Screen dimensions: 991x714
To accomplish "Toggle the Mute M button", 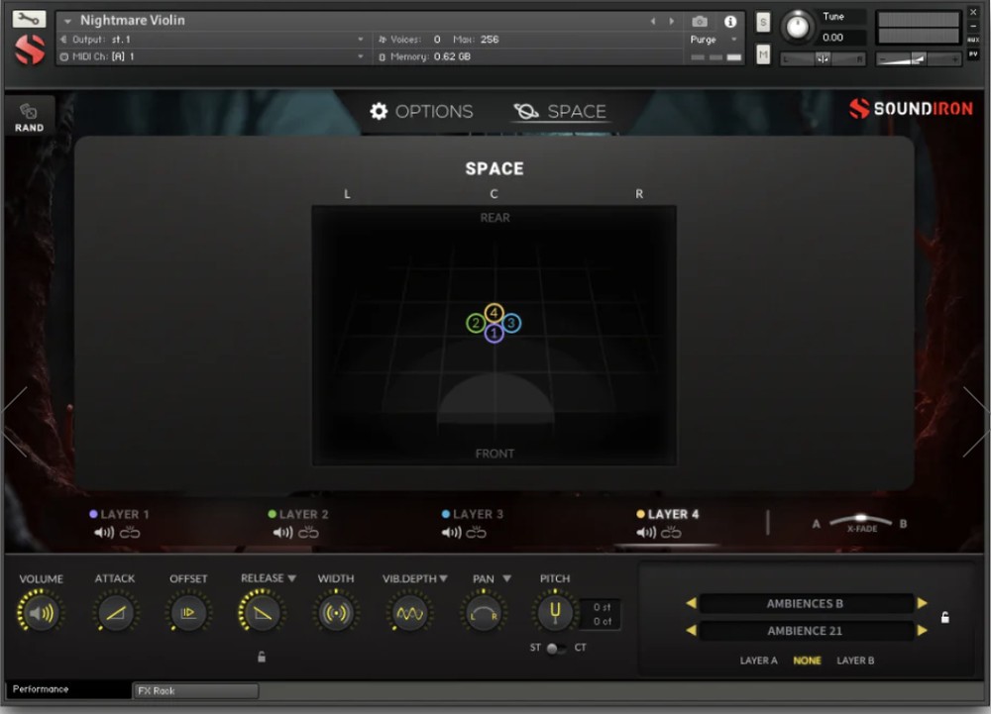I will click(x=763, y=54).
